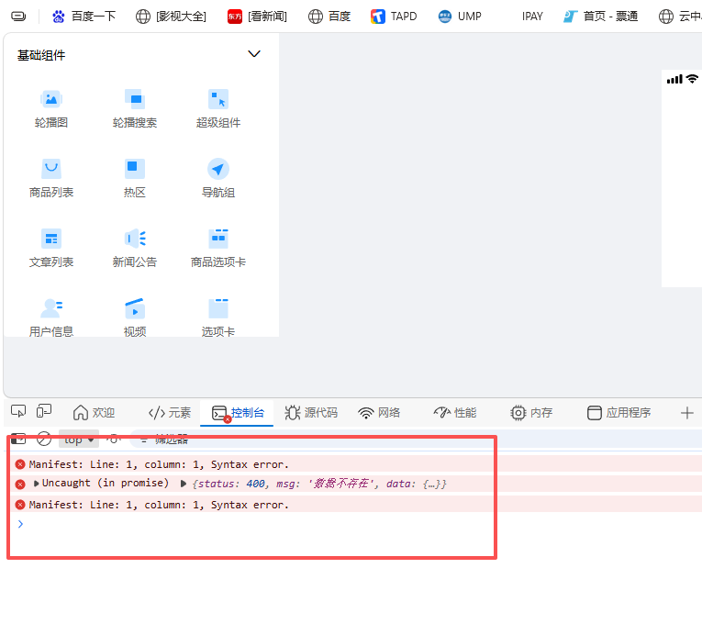Open the 百度一下 bookmark

click(x=84, y=17)
